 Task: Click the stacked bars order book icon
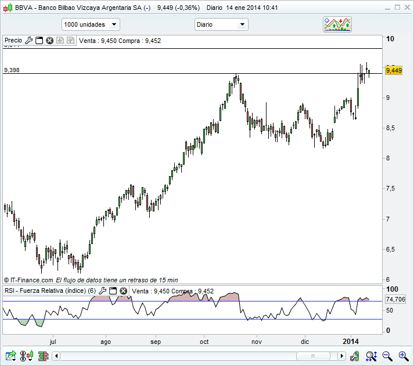[x=43, y=356]
